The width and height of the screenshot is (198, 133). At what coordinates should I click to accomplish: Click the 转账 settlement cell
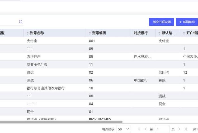click(x=162, y=80)
